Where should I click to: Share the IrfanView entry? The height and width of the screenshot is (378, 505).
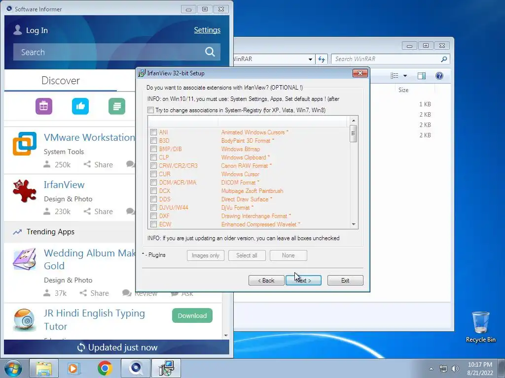(98, 212)
